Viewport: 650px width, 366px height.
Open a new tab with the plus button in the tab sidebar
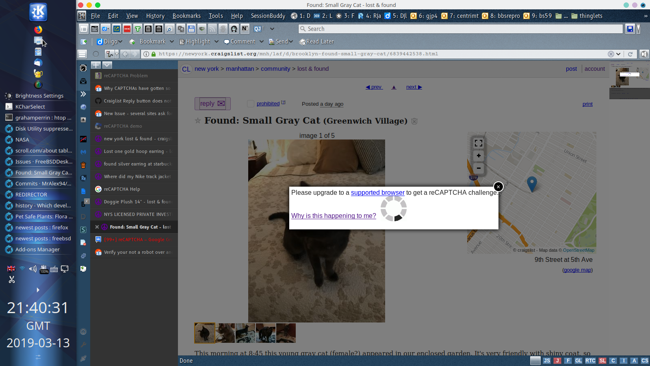(96, 65)
